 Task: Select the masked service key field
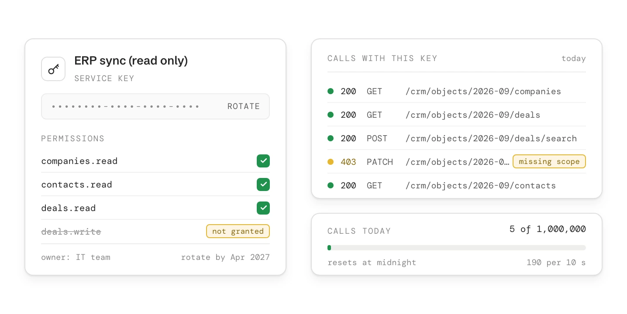pos(155,106)
